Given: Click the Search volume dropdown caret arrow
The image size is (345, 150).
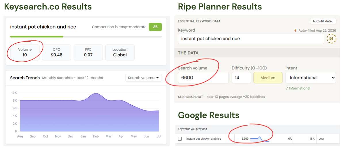Looking at the screenshot, I should tap(158, 78).
